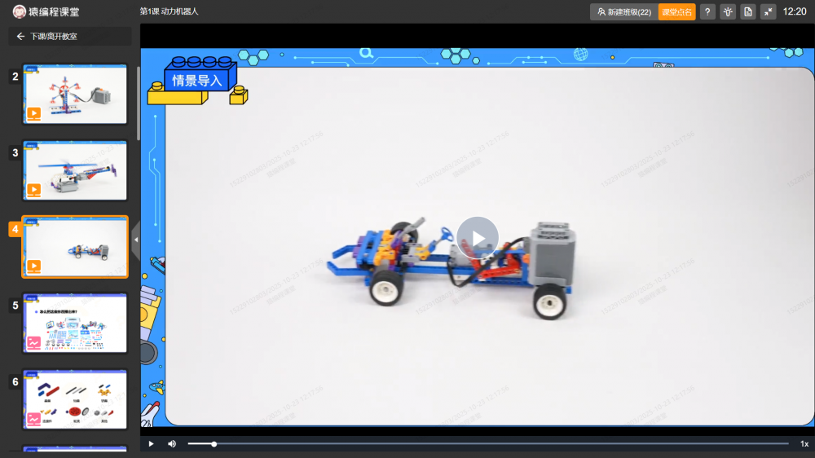This screenshot has height=458, width=815.
Task: Select slide 4 car thumbnail
Action: click(x=75, y=247)
